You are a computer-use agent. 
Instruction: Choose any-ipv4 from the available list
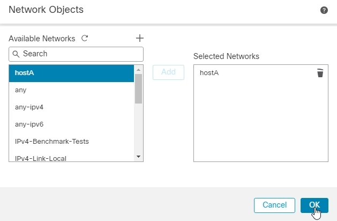(x=71, y=107)
